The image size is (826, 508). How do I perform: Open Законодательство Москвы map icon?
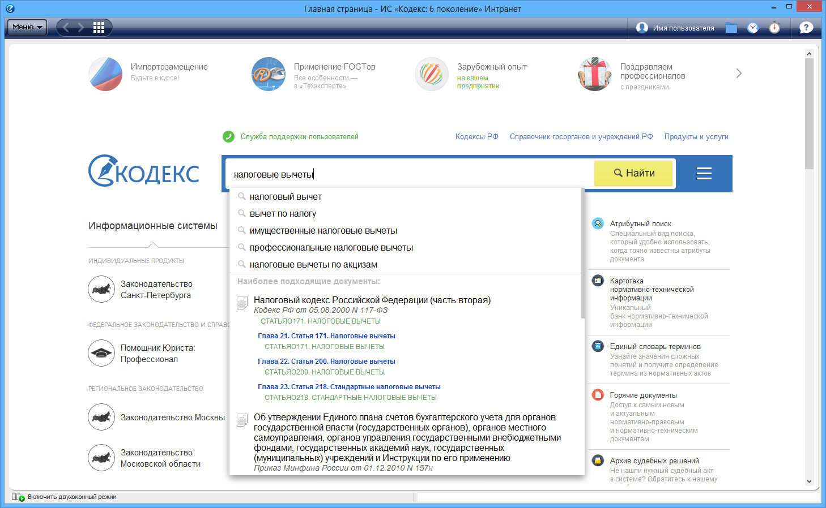[x=101, y=417]
